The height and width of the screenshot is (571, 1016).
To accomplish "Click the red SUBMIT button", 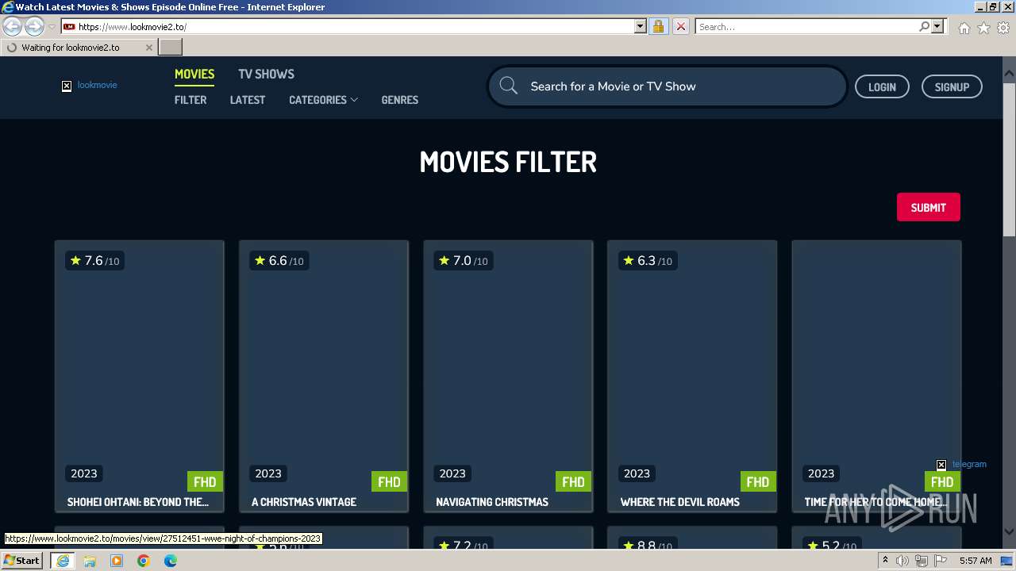I will click(x=928, y=207).
